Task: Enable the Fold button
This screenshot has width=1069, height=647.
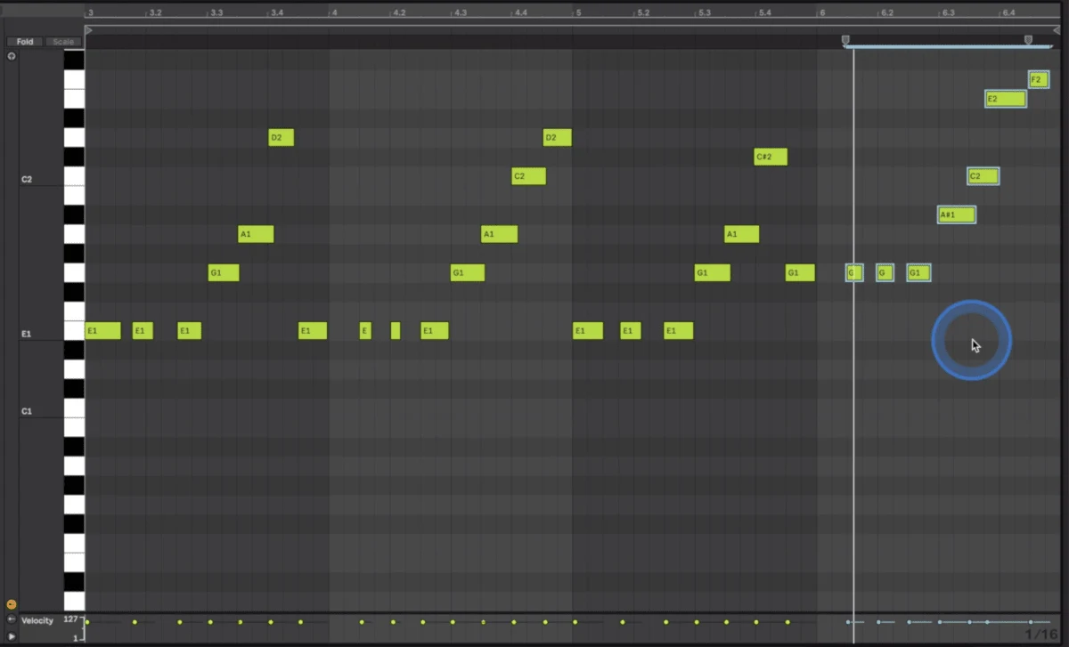Action: click(x=25, y=42)
